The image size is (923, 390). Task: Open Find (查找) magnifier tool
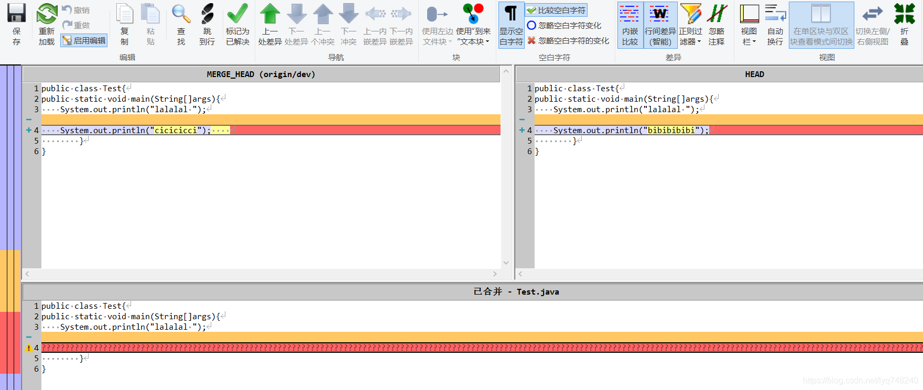pos(181,14)
